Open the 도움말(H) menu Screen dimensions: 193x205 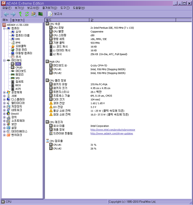(79, 8)
